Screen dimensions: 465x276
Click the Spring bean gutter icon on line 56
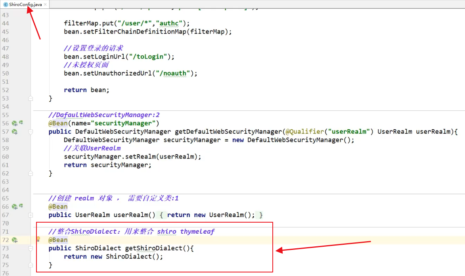point(14,123)
